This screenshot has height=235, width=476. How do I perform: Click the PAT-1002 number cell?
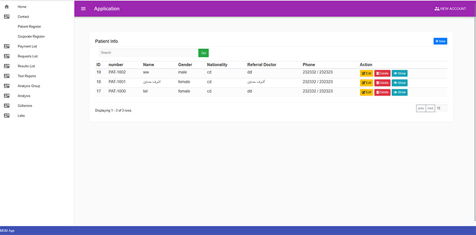point(117,72)
